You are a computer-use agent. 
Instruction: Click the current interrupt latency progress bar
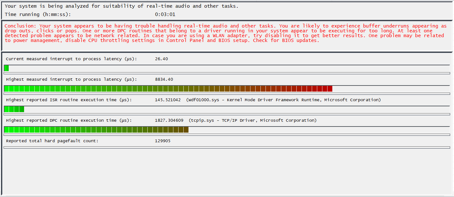coord(227,68)
